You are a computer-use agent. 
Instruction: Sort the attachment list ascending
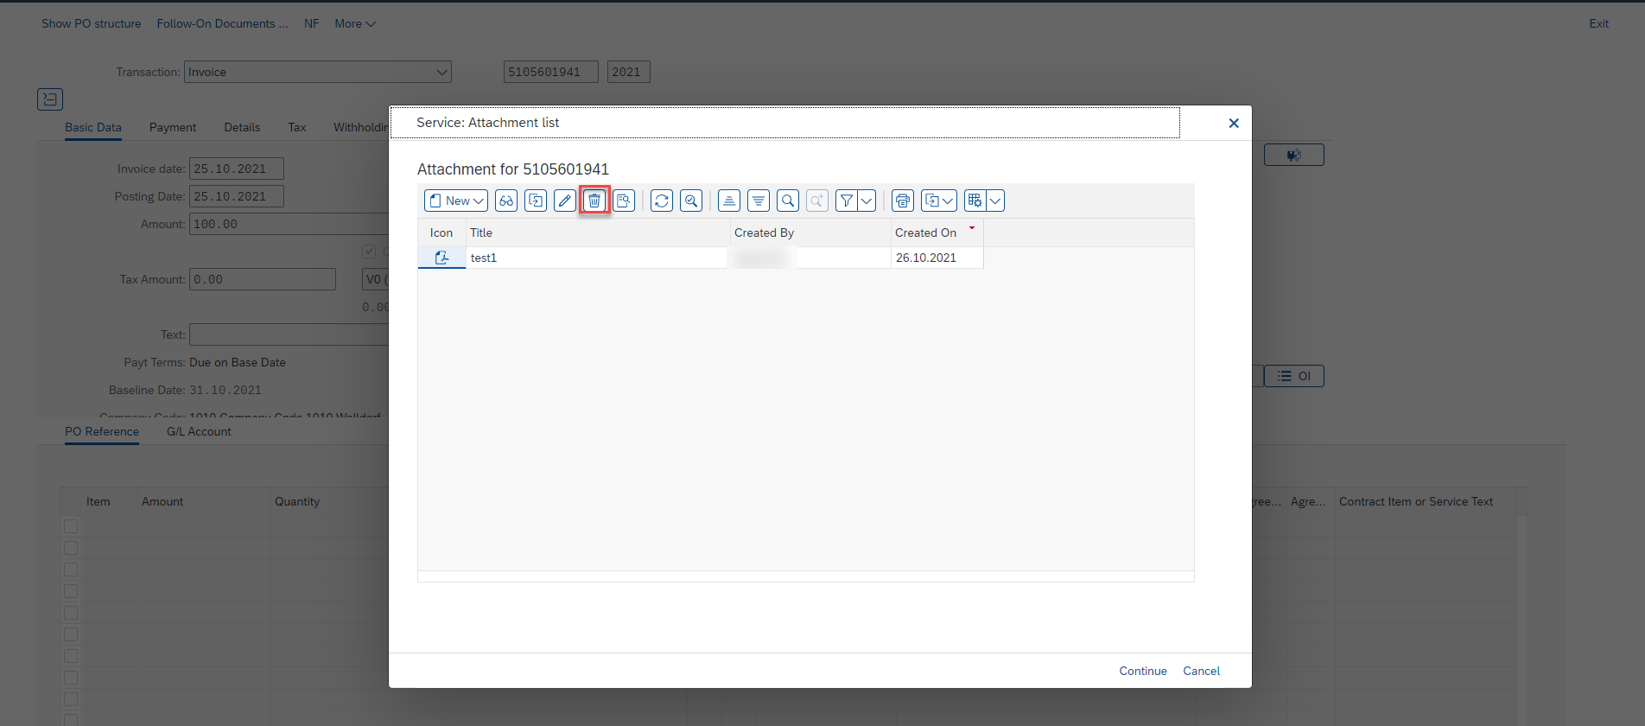point(729,201)
